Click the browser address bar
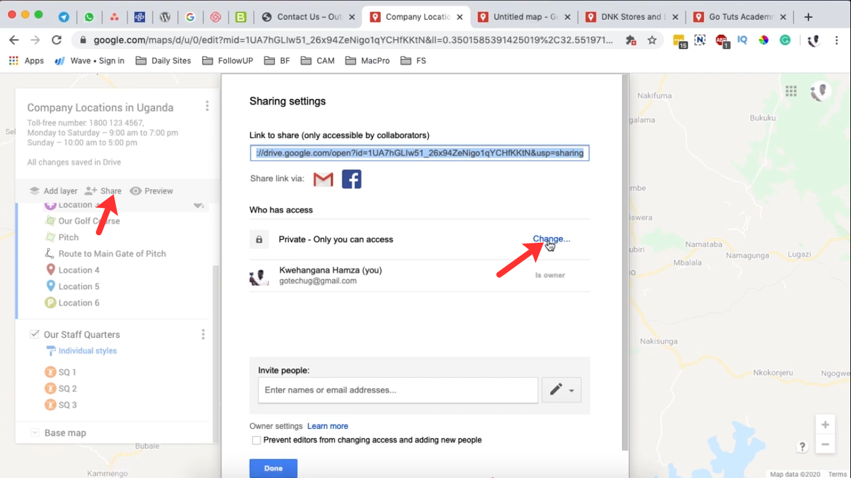 click(x=353, y=40)
